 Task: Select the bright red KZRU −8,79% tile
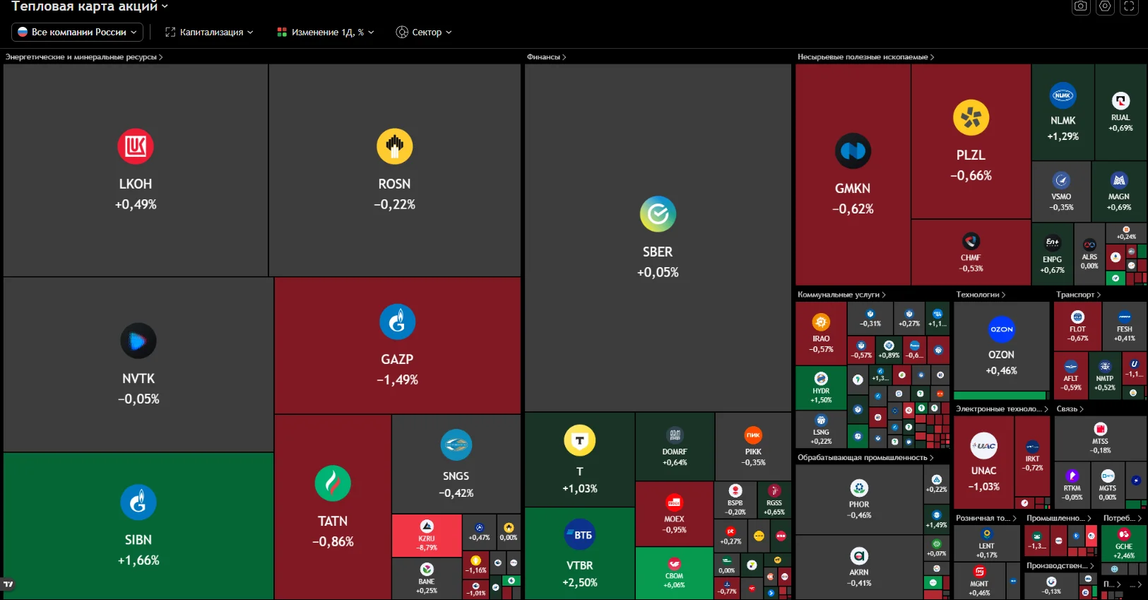(x=427, y=536)
